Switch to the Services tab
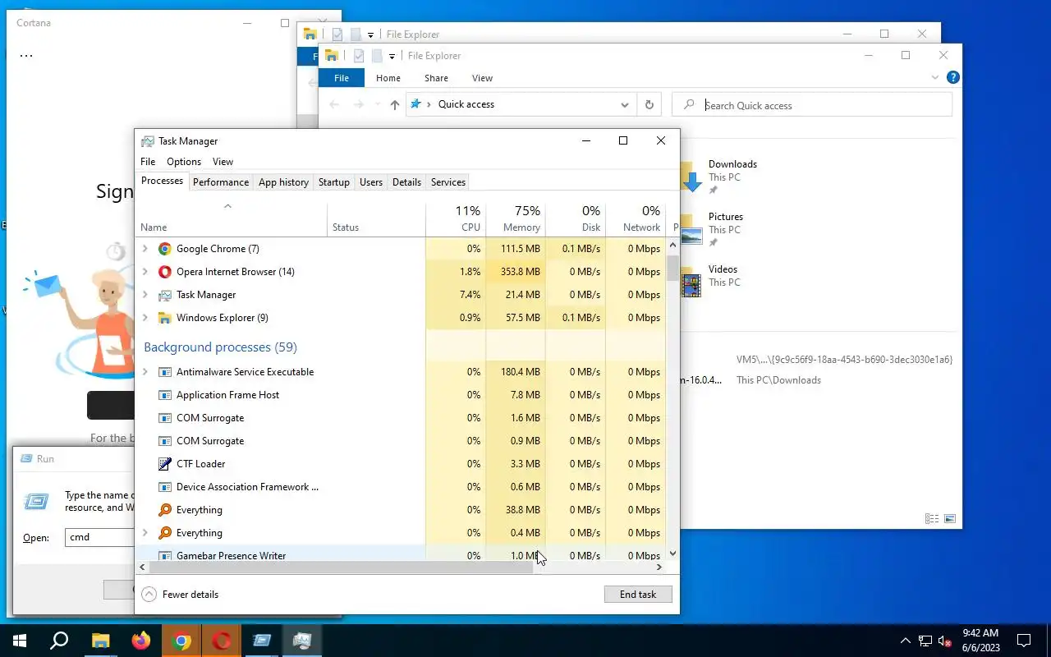Image resolution: width=1051 pixels, height=657 pixels. click(x=448, y=182)
